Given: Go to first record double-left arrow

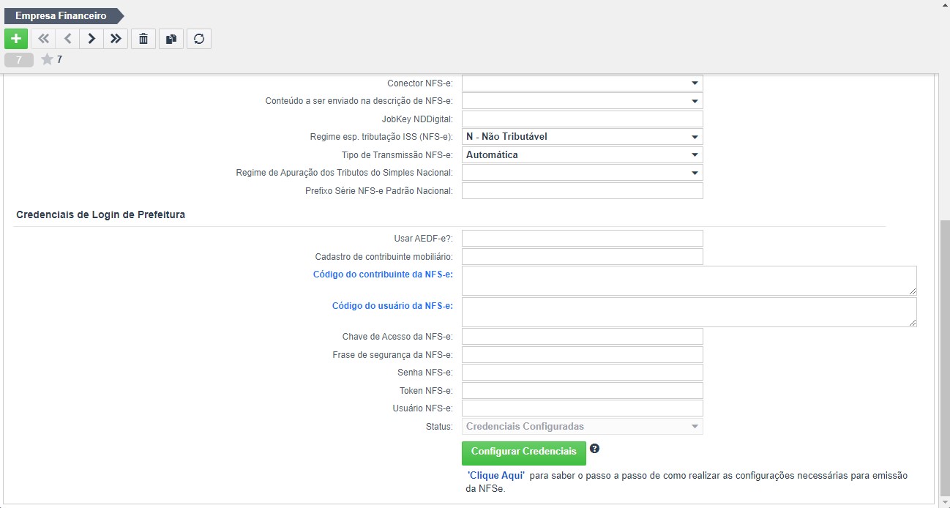Looking at the screenshot, I should 43,39.
